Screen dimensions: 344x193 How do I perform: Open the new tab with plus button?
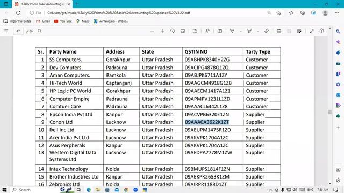[77, 4]
